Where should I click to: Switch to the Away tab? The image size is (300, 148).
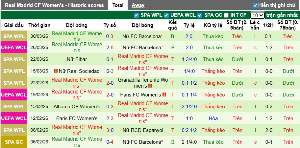pyautogui.click(x=138, y=5)
